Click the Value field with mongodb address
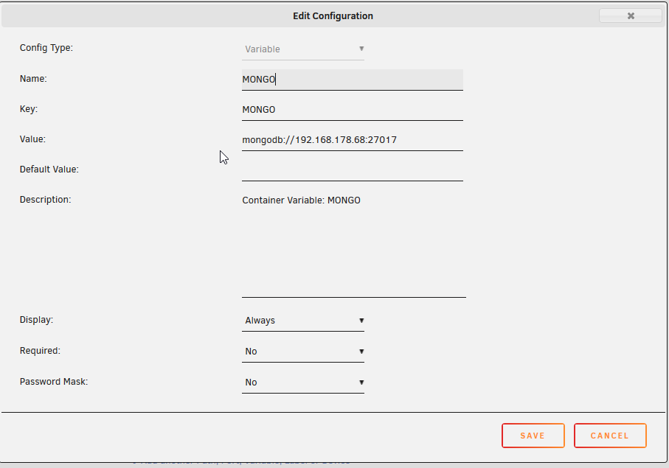 click(353, 140)
